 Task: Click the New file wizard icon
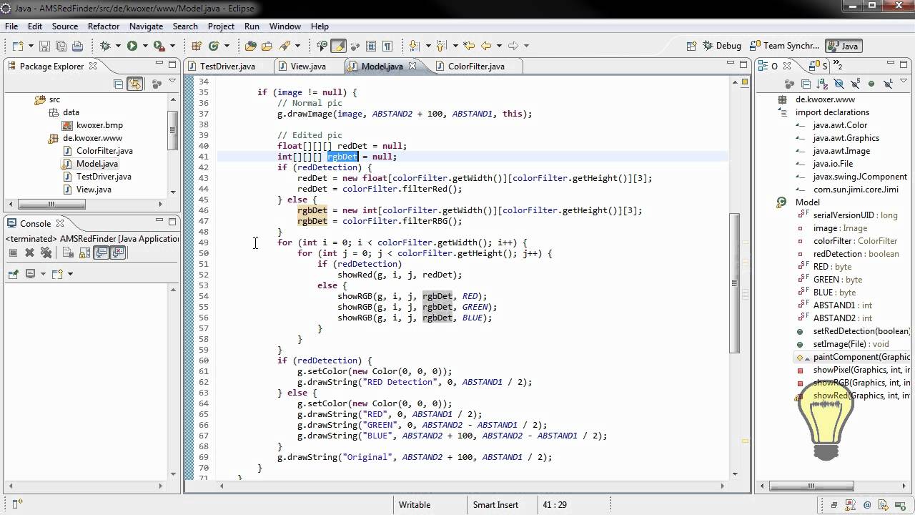(16, 46)
